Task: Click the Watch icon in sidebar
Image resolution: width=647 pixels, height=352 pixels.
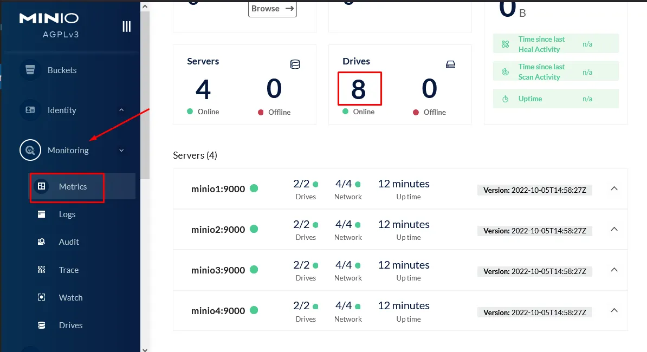Action: coord(41,297)
